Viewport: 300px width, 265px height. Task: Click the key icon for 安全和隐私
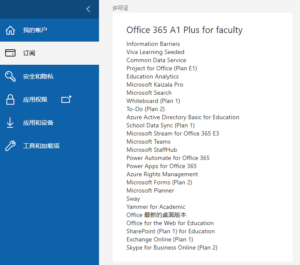[x=10, y=76]
